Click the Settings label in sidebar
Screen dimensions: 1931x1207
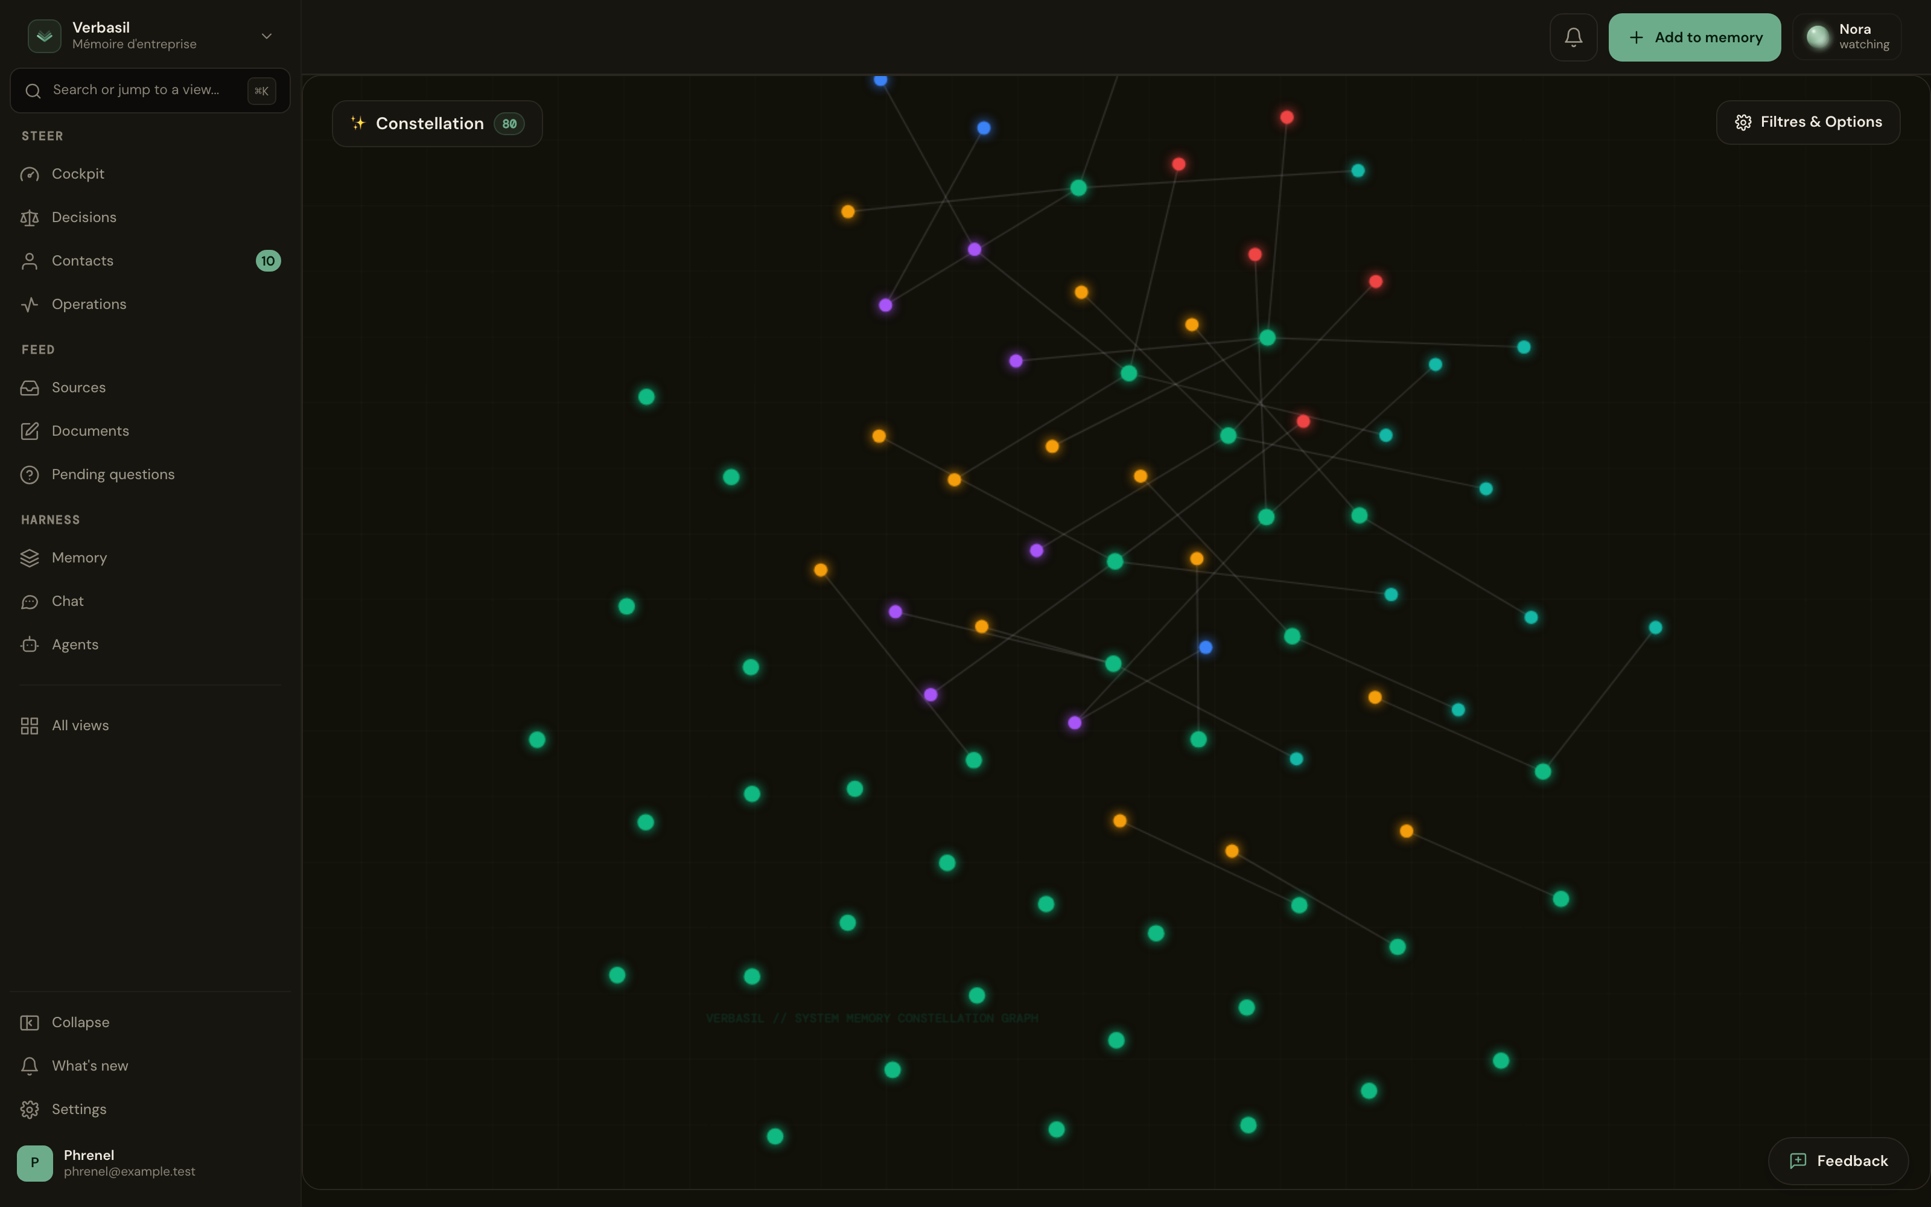tap(79, 1110)
